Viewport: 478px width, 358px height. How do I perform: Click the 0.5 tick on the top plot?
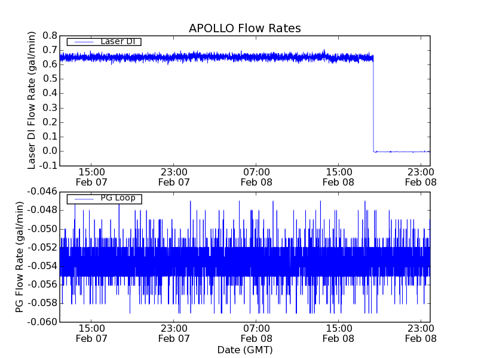click(50, 79)
